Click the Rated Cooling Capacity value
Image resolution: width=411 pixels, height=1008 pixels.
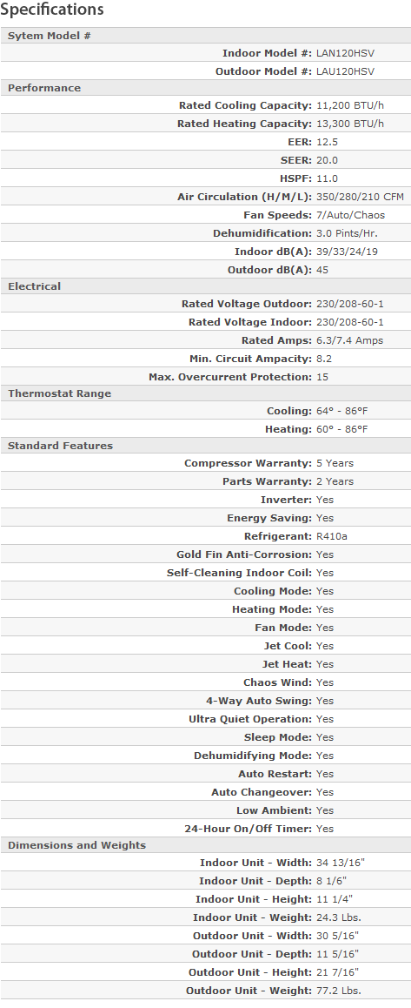351,105
